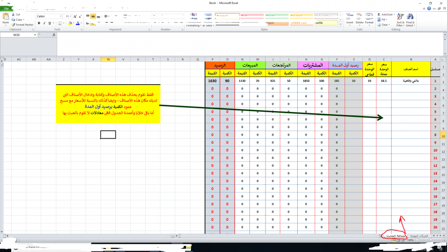Apply the Input cell style

(277, 23)
